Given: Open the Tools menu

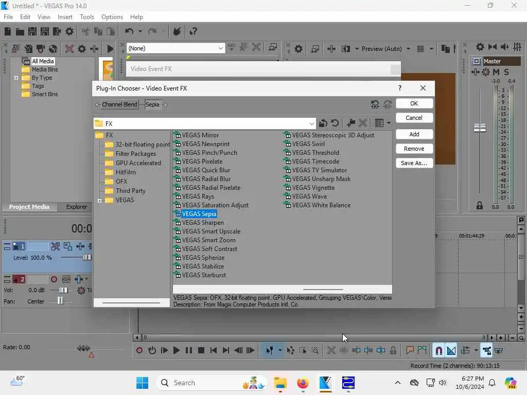Looking at the screenshot, I should pos(86,17).
